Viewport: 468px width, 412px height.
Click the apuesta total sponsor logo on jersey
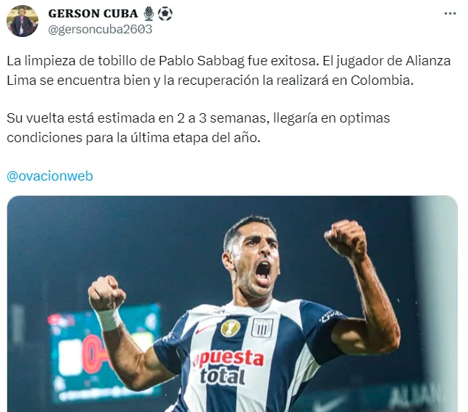tap(228, 367)
